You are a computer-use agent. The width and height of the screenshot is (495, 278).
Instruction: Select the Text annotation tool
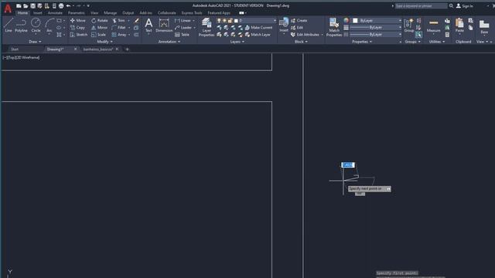pos(148,25)
